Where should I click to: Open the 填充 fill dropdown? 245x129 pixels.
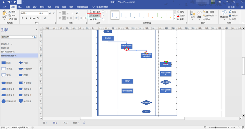tap(181, 12)
